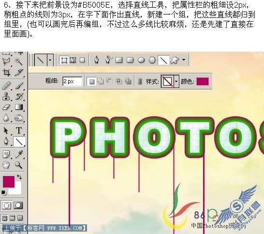
Task: Switch to Standard editing mode
Action: click(x=6, y=205)
